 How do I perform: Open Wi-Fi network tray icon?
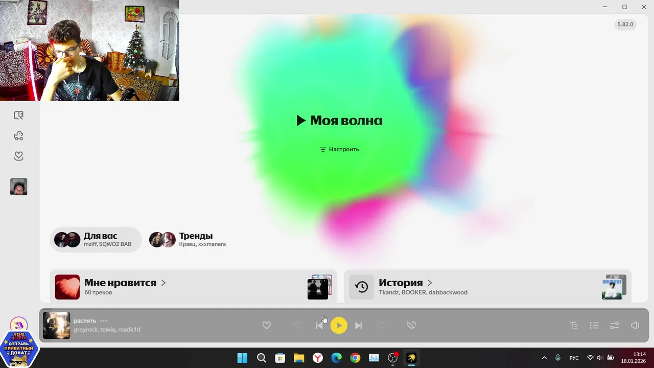pos(590,358)
